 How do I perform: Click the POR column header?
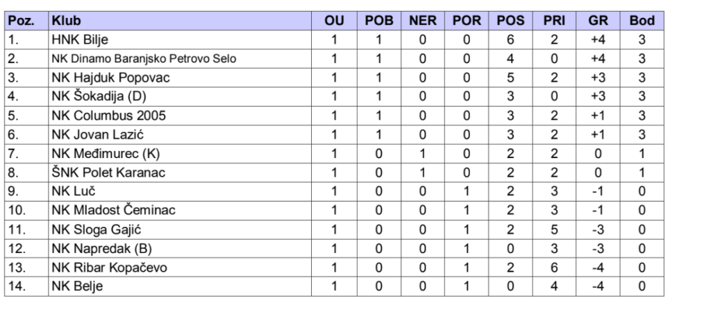tap(467, 21)
